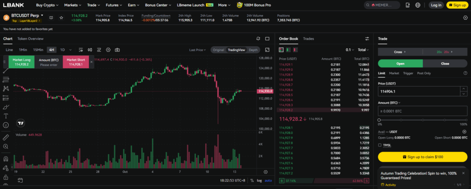Select the Market order type tab
Screen dimensions: 471x189
point(394,73)
